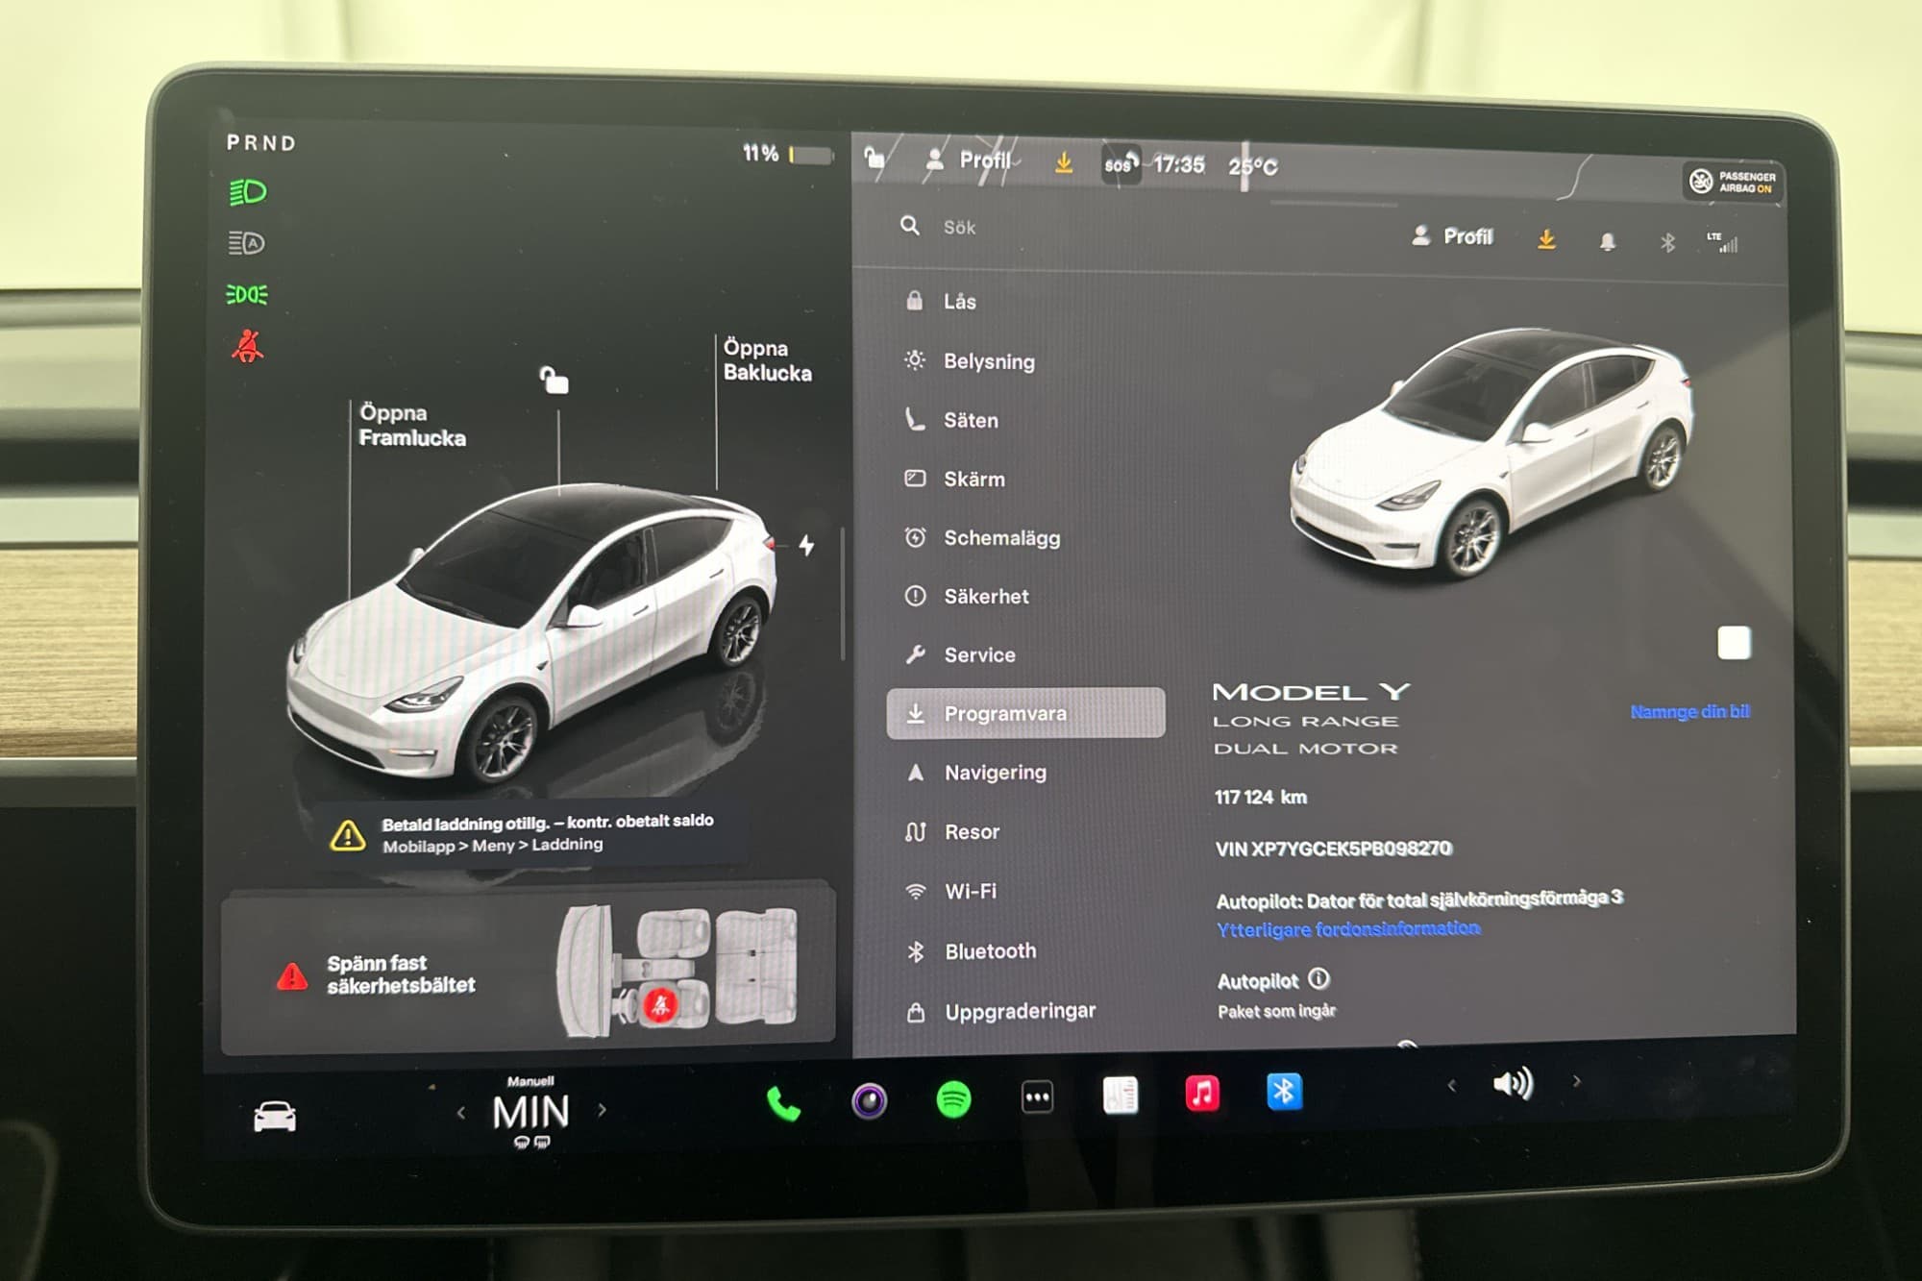Tap the 11% battery indicator
The width and height of the screenshot is (1922, 1281).
pyautogui.click(x=787, y=154)
